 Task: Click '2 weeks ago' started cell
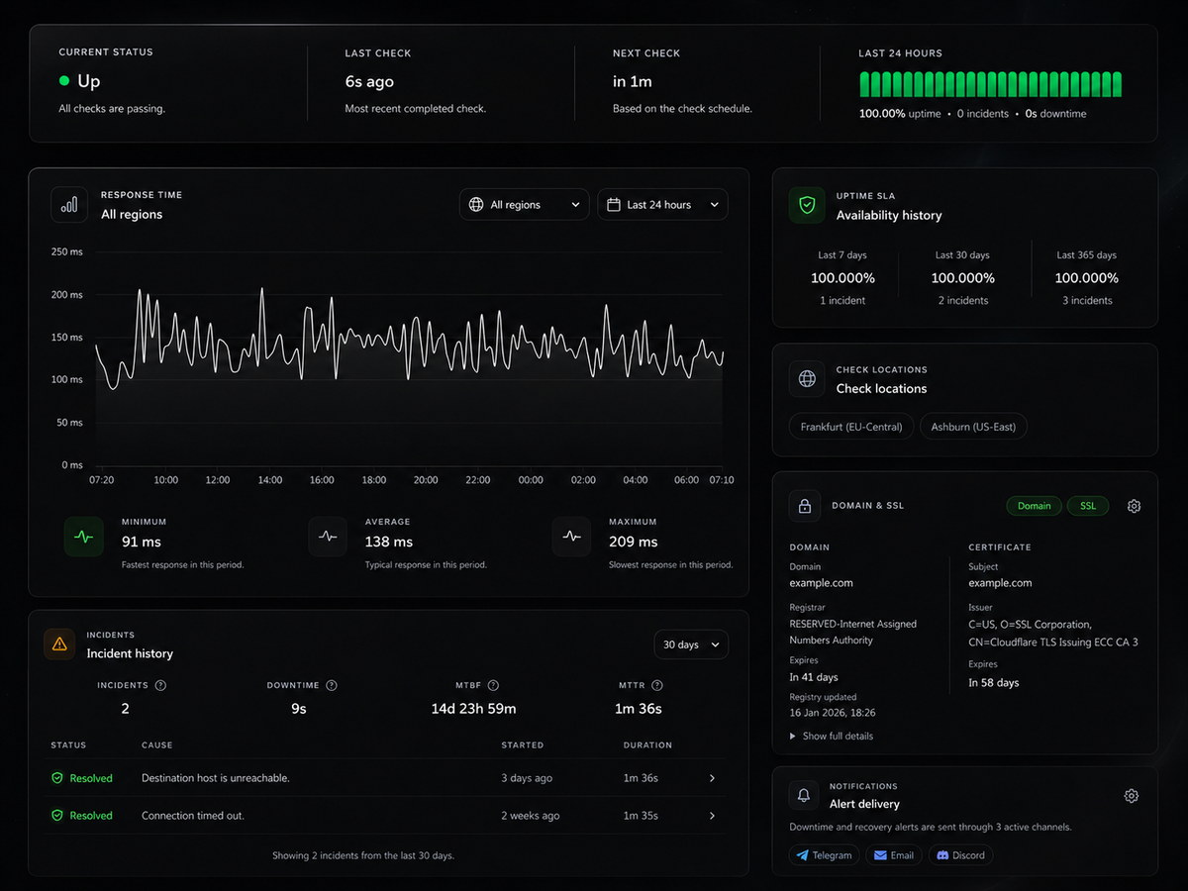click(x=531, y=816)
